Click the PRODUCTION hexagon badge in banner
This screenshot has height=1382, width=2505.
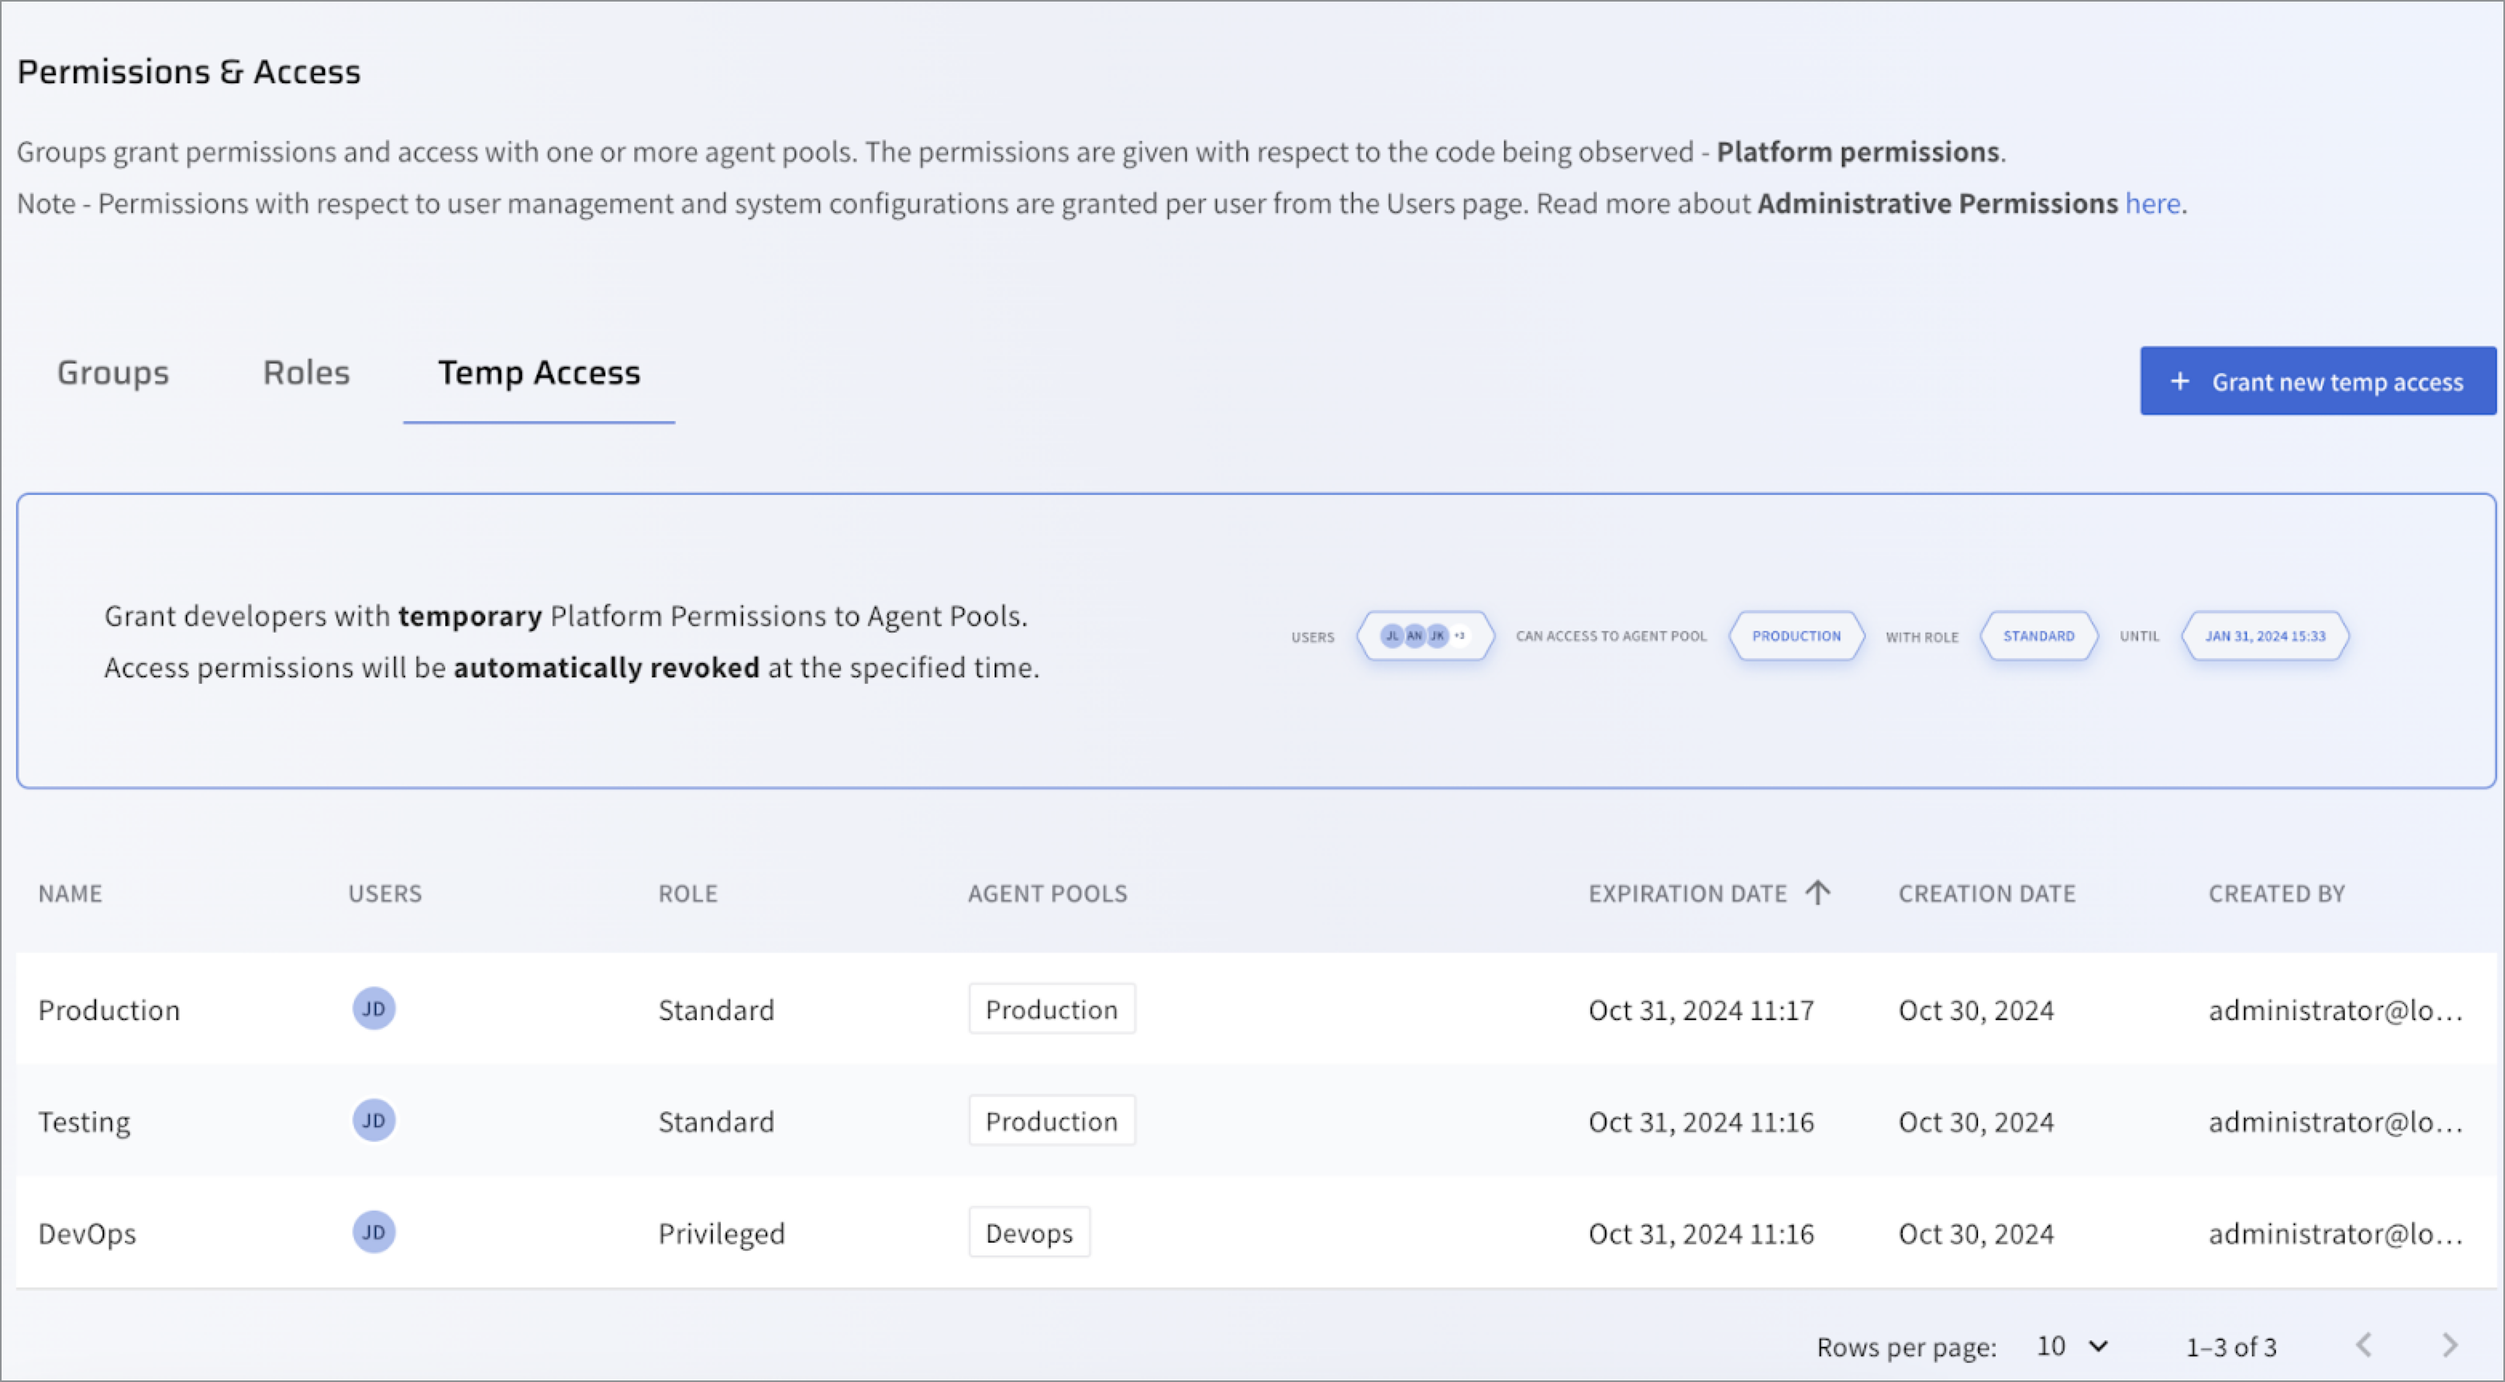tap(1796, 636)
